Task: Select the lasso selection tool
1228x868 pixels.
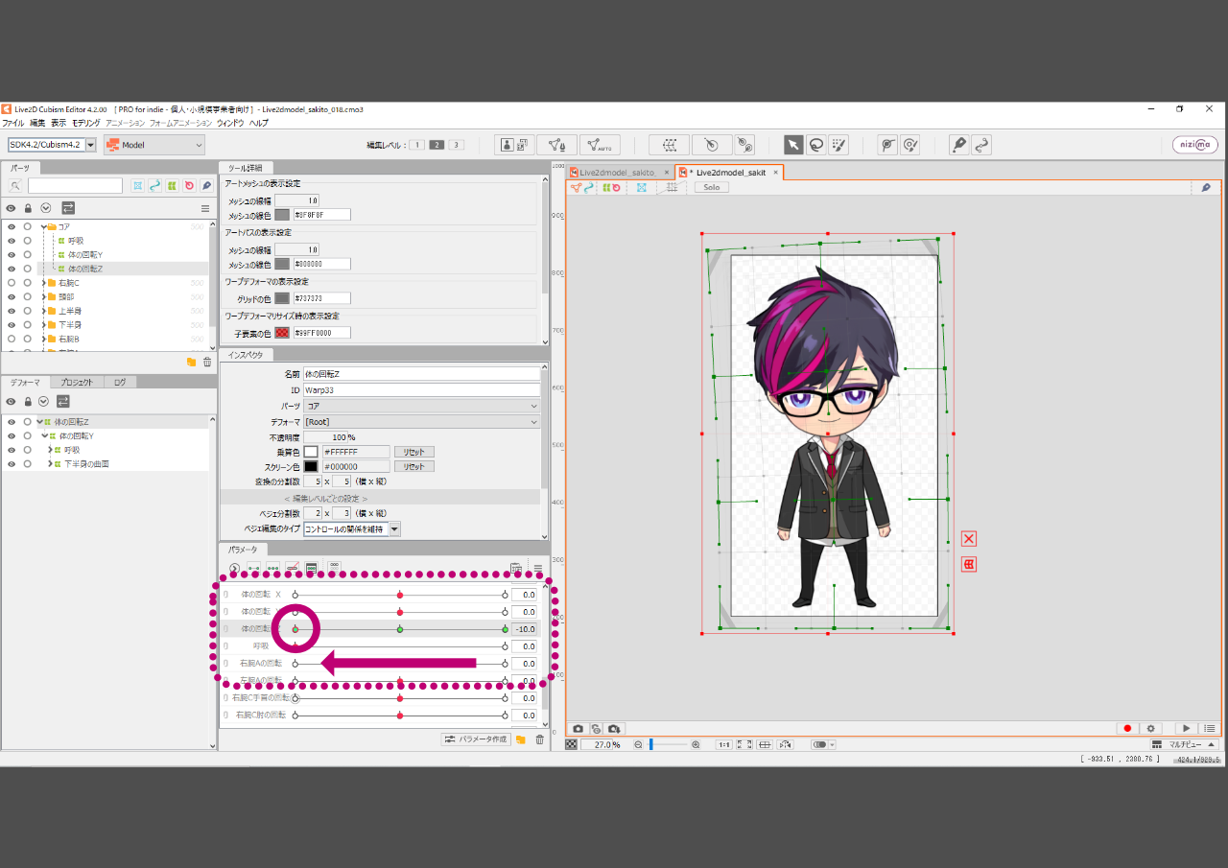Action: pos(816,145)
